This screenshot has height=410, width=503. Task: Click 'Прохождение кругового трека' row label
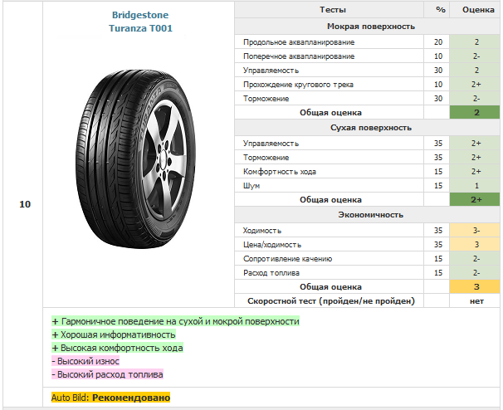pos(298,85)
